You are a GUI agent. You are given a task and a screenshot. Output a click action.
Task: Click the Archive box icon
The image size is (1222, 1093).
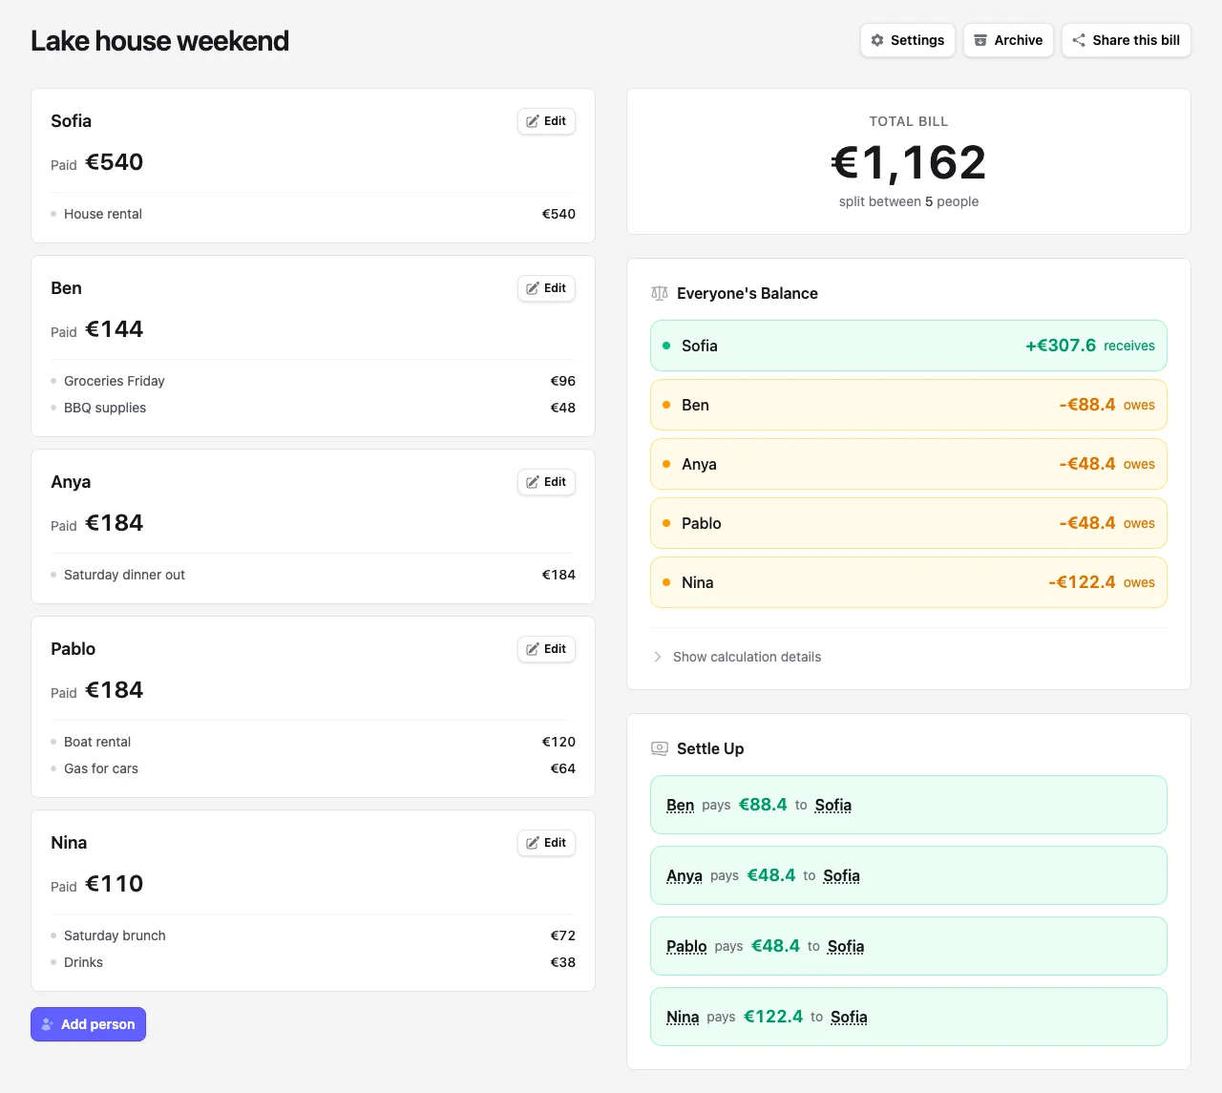click(x=980, y=40)
